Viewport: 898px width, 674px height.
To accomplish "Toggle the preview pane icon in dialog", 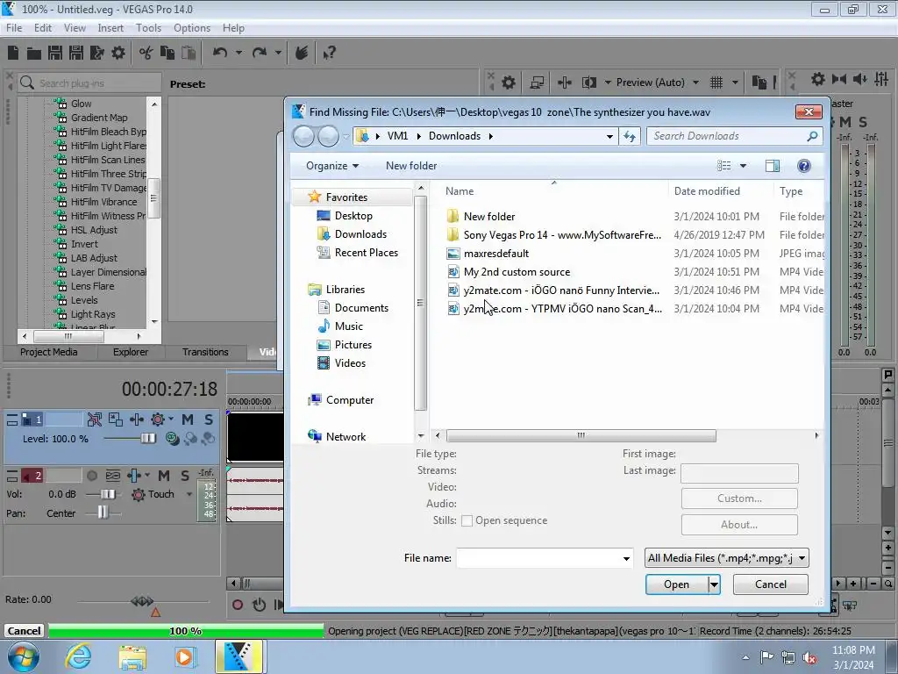I will click(x=773, y=166).
